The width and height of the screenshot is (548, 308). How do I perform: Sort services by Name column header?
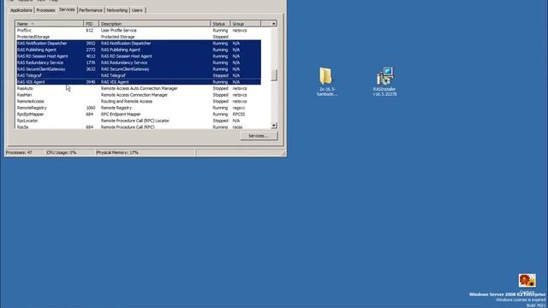click(x=50, y=24)
